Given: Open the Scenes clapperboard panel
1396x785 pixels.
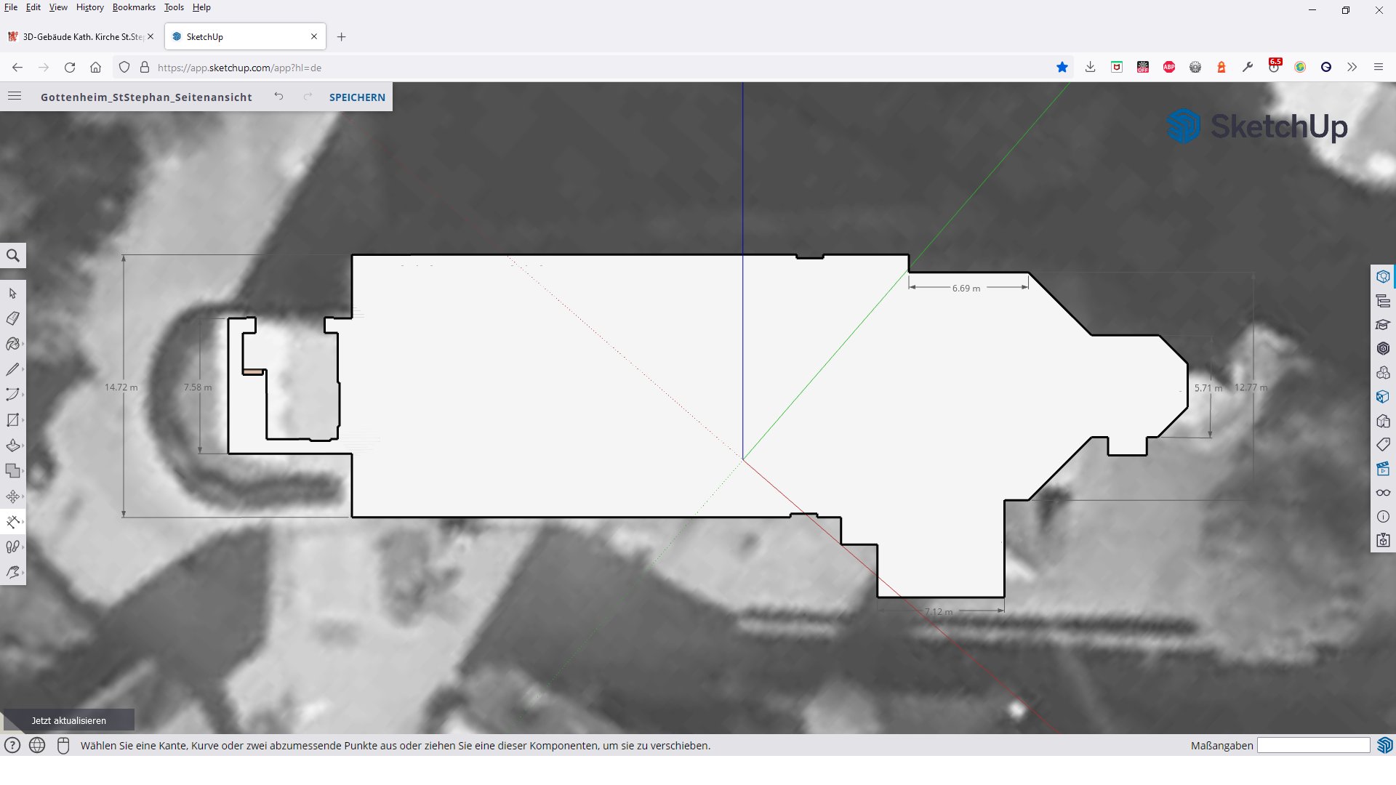Looking at the screenshot, I should [1383, 469].
